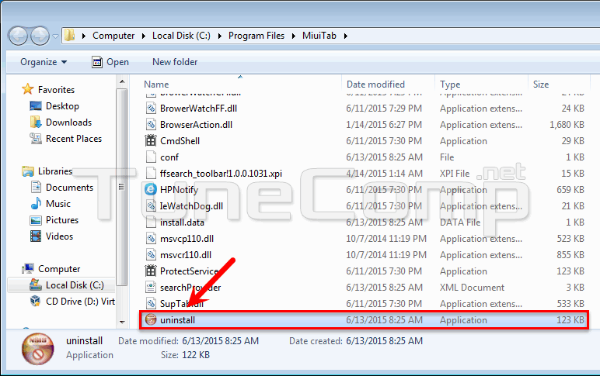This screenshot has height=376, width=600.
Task: Select the uninstall application icon
Action: [151, 320]
